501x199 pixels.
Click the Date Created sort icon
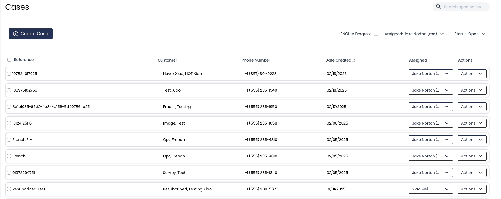[x=354, y=60]
